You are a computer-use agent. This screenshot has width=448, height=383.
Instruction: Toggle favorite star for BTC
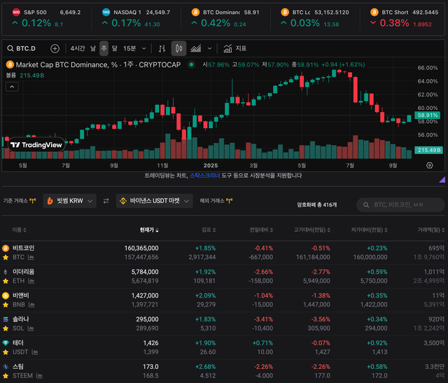click(x=6, y=258)
